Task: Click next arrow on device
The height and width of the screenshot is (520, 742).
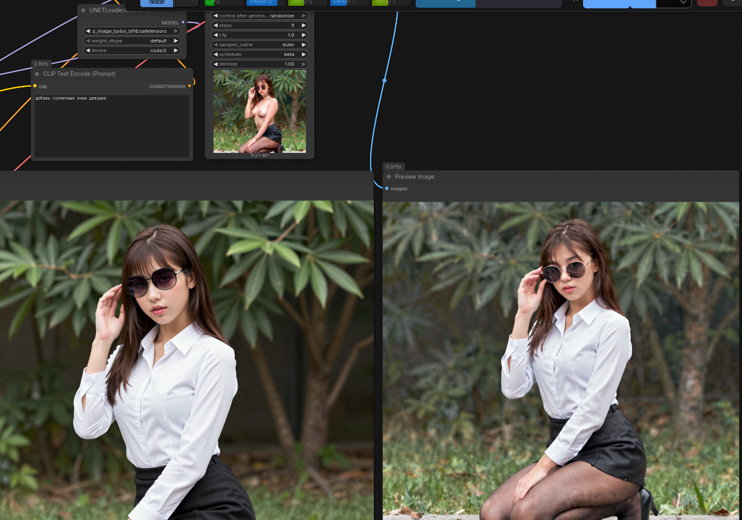Action: point(176,51)
